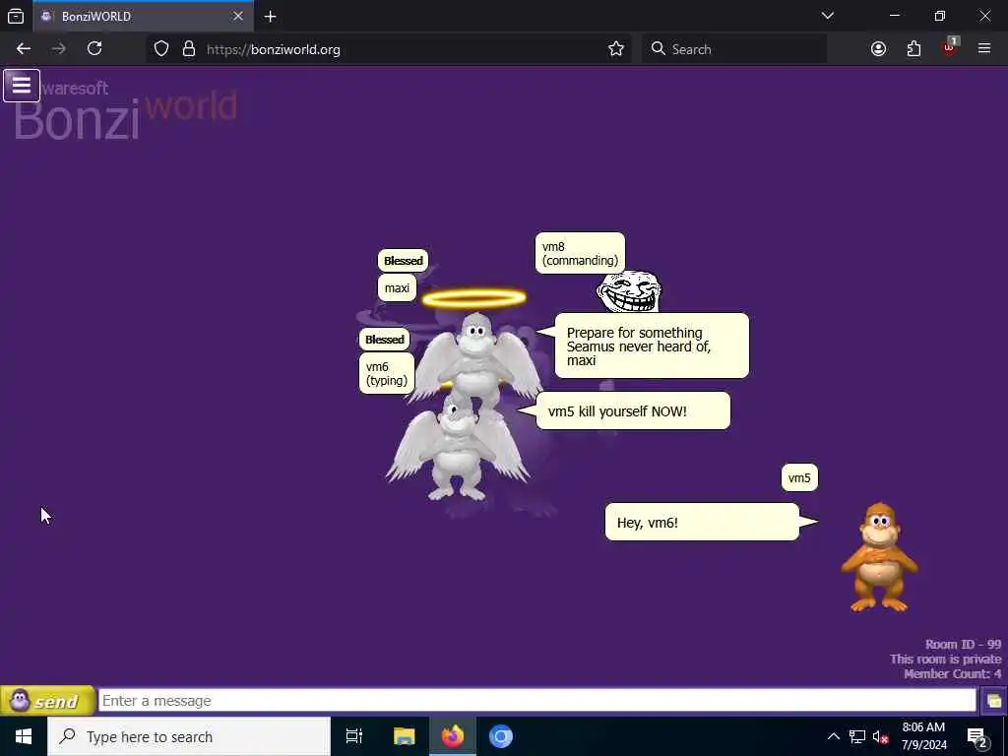Open Firefox application menu

tap(984, 49)
